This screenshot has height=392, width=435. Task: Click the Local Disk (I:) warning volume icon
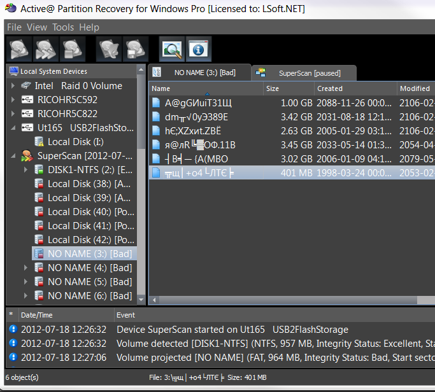point(39,141)
